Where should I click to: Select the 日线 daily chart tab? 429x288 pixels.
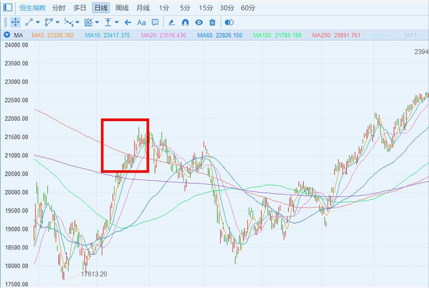coord(101,7)
